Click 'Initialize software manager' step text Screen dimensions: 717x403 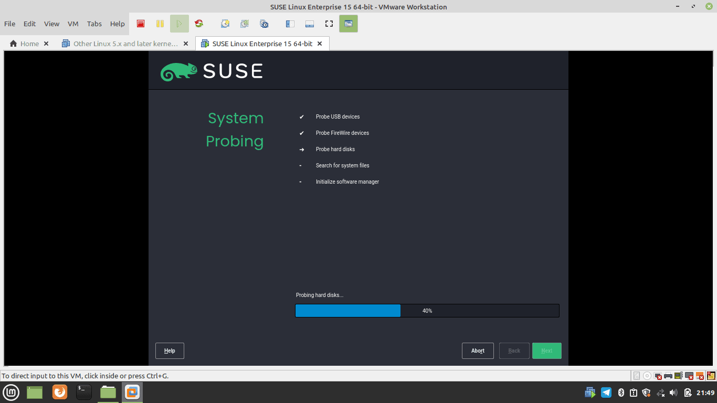click(347, 182)
